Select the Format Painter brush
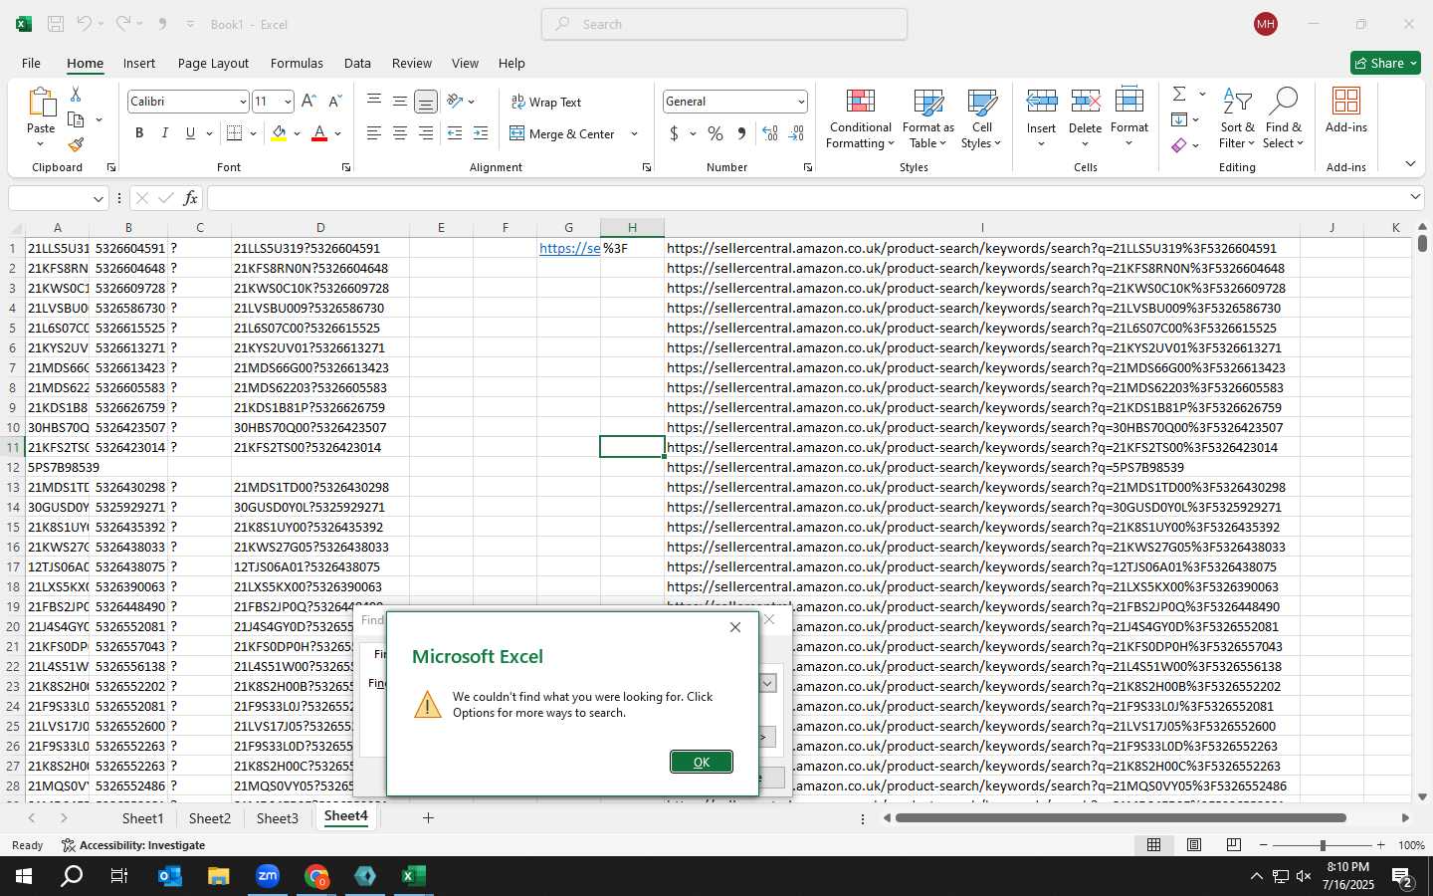The width and height of the screenshot is (1433, 896). [76, 145]
